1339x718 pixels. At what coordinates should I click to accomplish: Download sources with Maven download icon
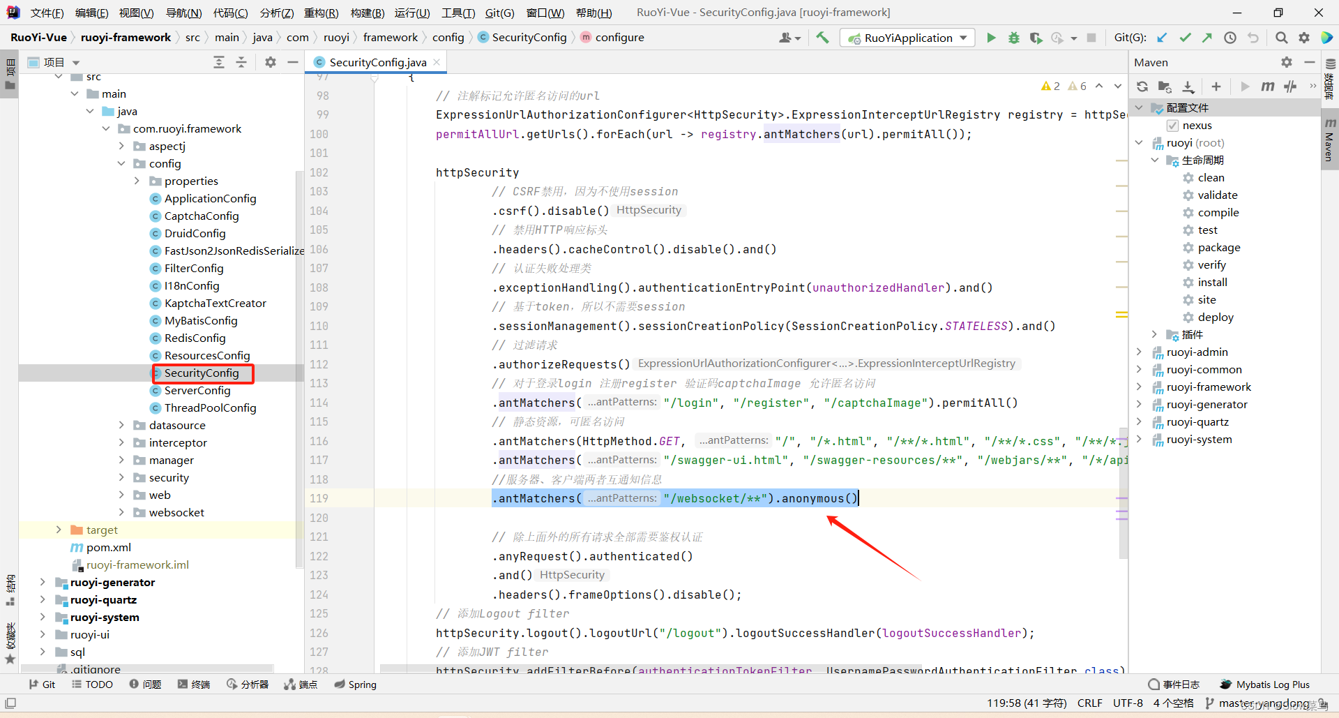tap(1188, 87)
